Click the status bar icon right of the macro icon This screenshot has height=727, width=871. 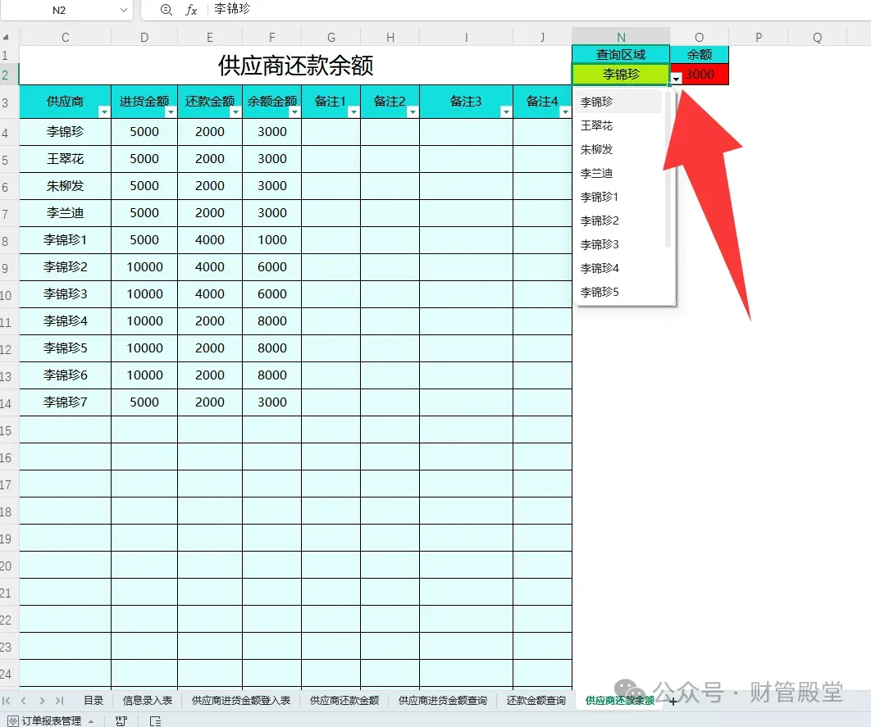pos(156,721)
